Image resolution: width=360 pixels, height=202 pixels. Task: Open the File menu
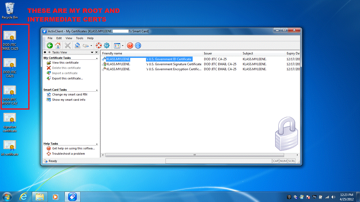[x=50, y=38]
